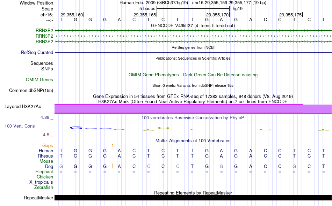Select the Zebrafish alignment row label
This screenshot has width=332, height=206.
tap(44, 187)
